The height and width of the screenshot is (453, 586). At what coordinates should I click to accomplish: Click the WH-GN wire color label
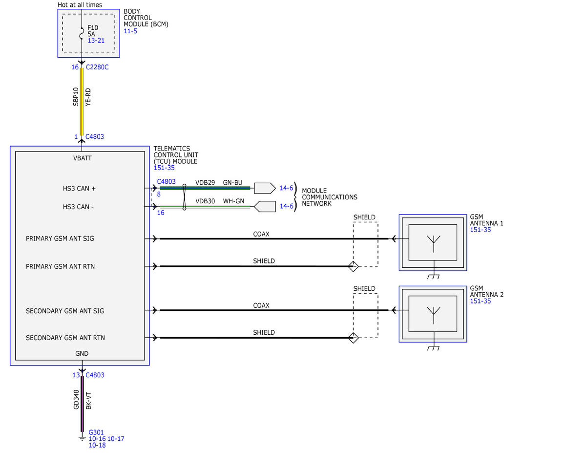pos(232,201)
